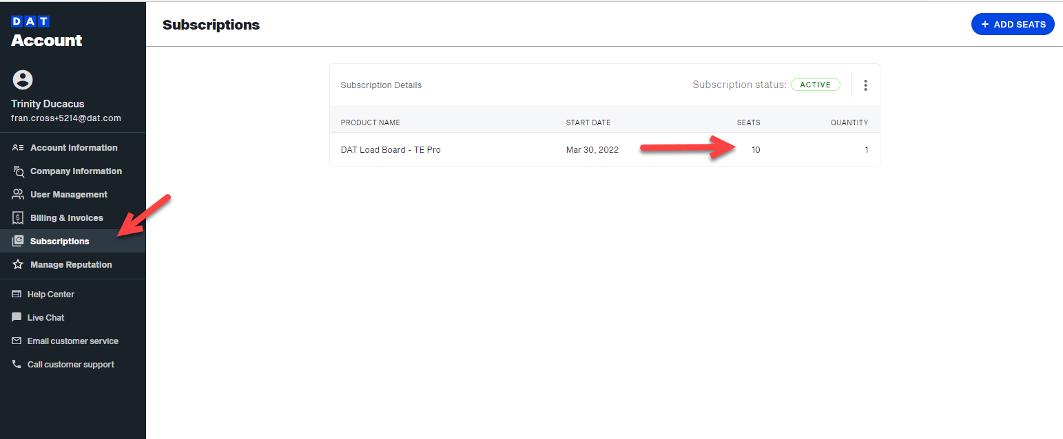Screen dimensions: 1063x439
Task: Click the Company Information icon
Action: click(x=17, y=171)
